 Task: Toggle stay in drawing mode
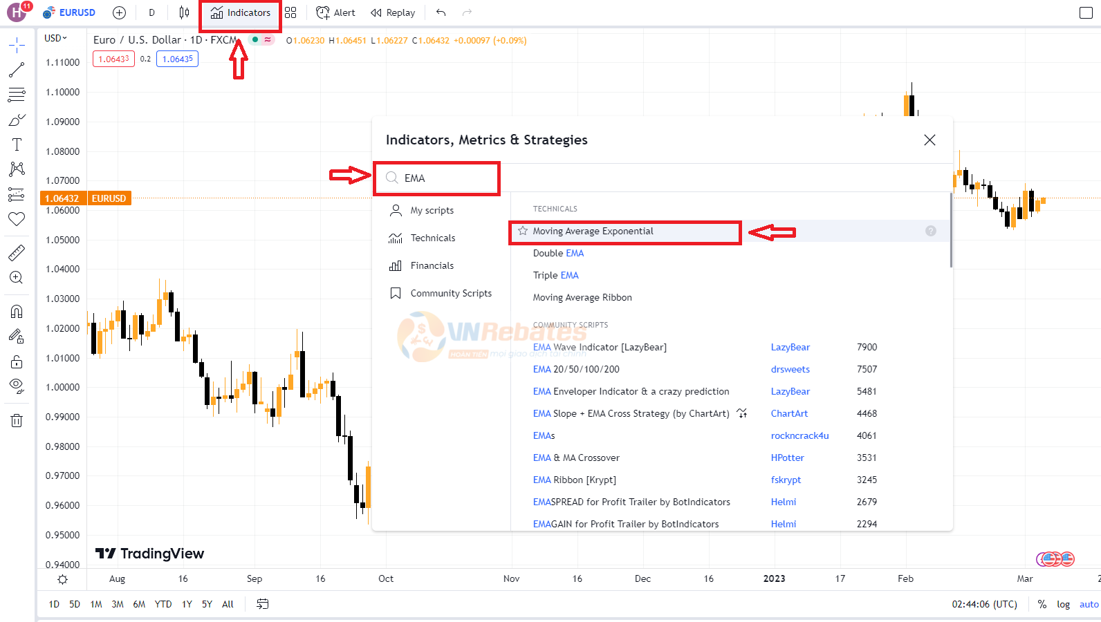pos(17,337)
